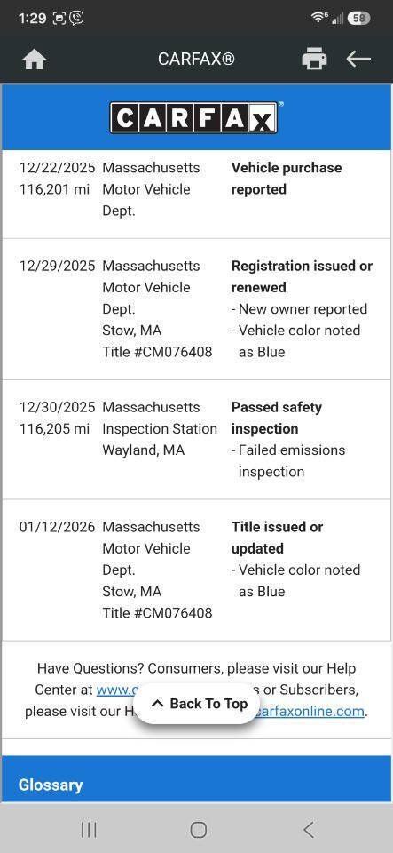Tap the Android home navigation button
Screen dimensions: 393x853
(x=198, y=829)
